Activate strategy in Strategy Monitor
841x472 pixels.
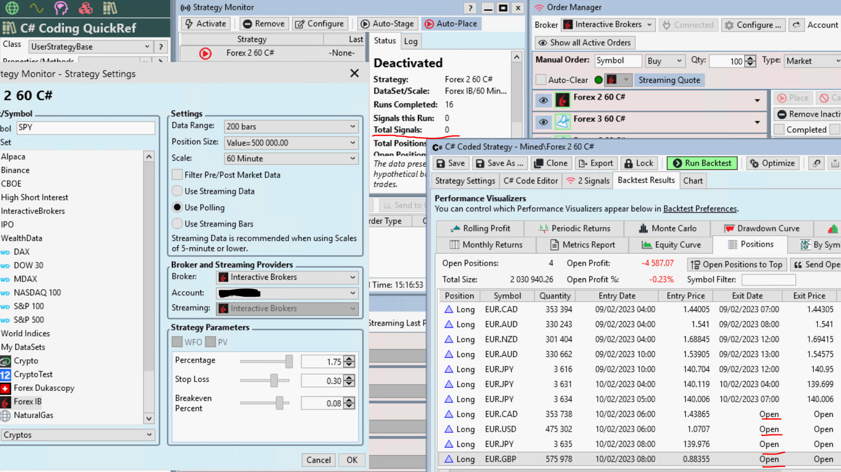tap(205, 24)
